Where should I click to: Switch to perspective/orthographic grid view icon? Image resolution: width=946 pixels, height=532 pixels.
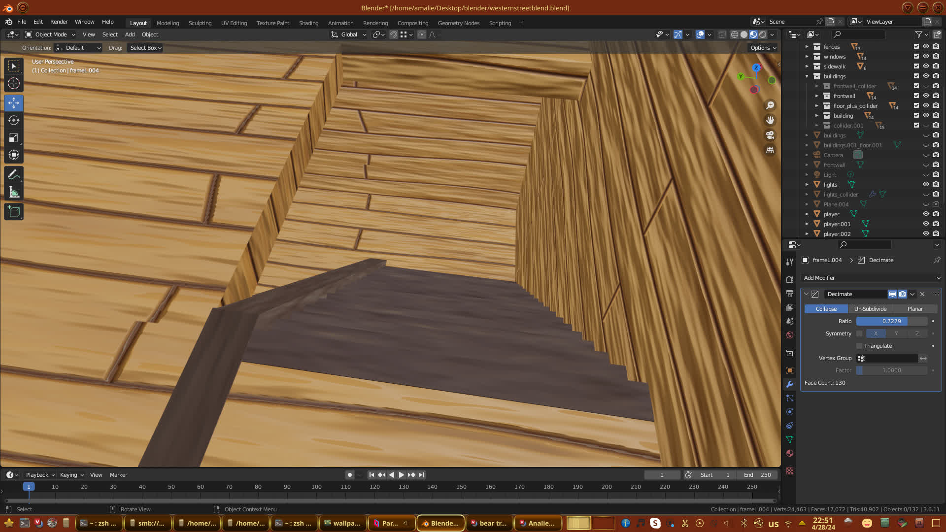pyautogui.click(x=770, y=150)
